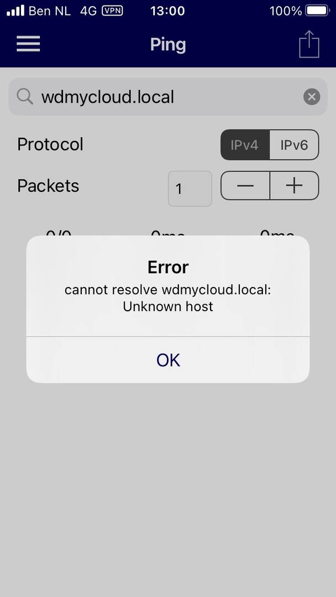
Task: Tap the cannot resolve error message
Action: pos(168,298)
